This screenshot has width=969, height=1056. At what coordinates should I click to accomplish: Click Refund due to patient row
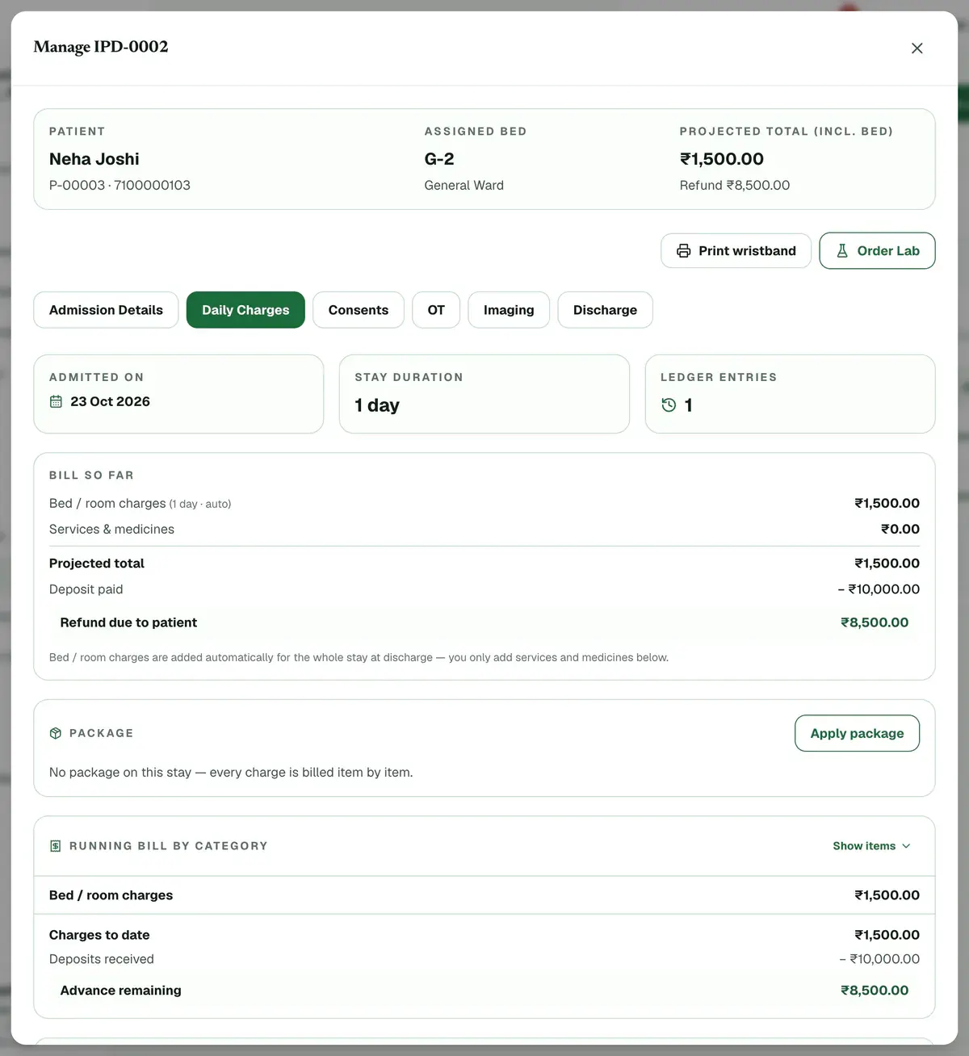484,622
